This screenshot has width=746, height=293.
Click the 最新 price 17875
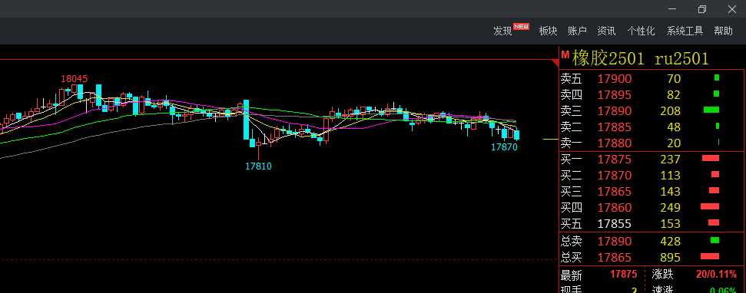coord(623,275)
